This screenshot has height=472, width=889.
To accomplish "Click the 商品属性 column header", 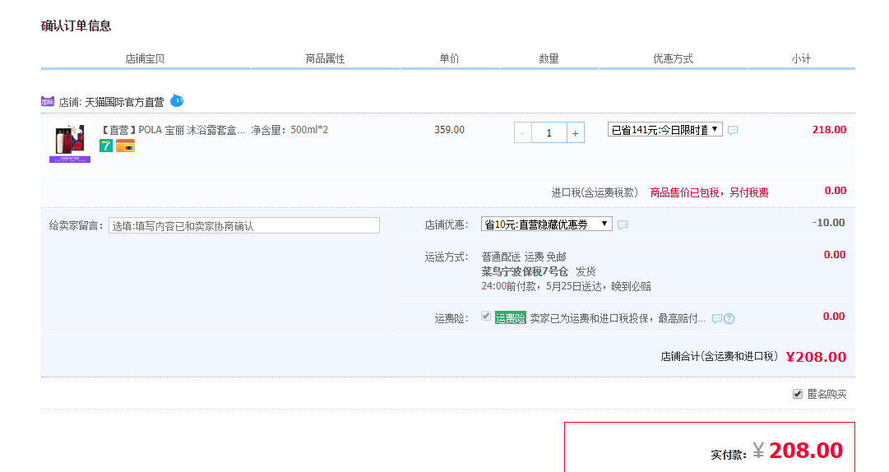I will [x=325, y=58].
